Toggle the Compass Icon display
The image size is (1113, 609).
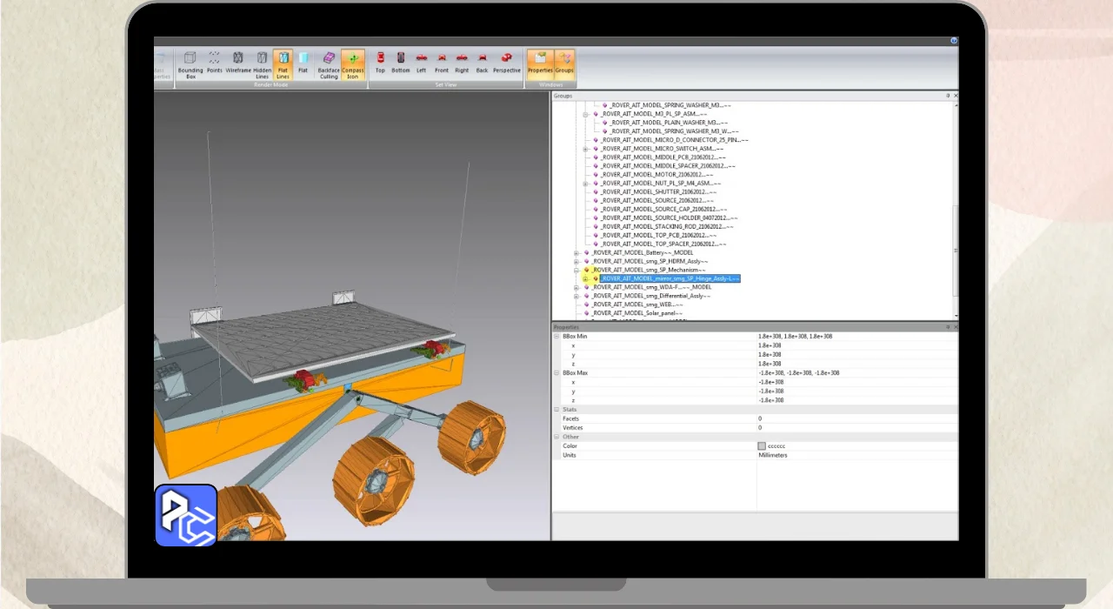pyautogui.click(x=353, y=64)
